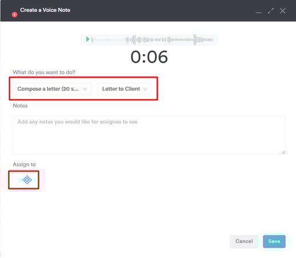Click the chevron beside Letter to Client

point(145,89)
